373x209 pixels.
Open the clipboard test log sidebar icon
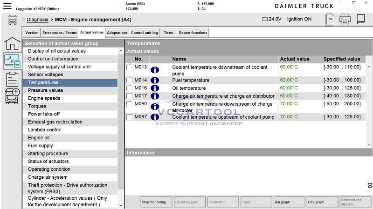12,79
